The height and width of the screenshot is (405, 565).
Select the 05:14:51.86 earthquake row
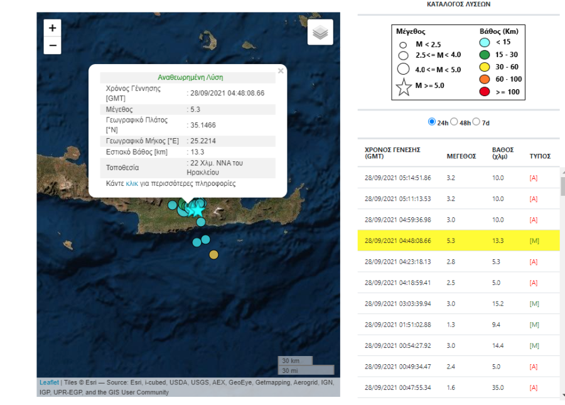coord(458,178)
